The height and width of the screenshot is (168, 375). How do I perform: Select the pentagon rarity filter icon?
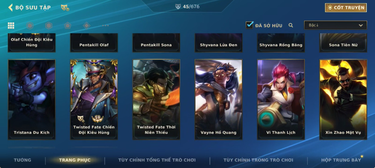coord(68,25)
